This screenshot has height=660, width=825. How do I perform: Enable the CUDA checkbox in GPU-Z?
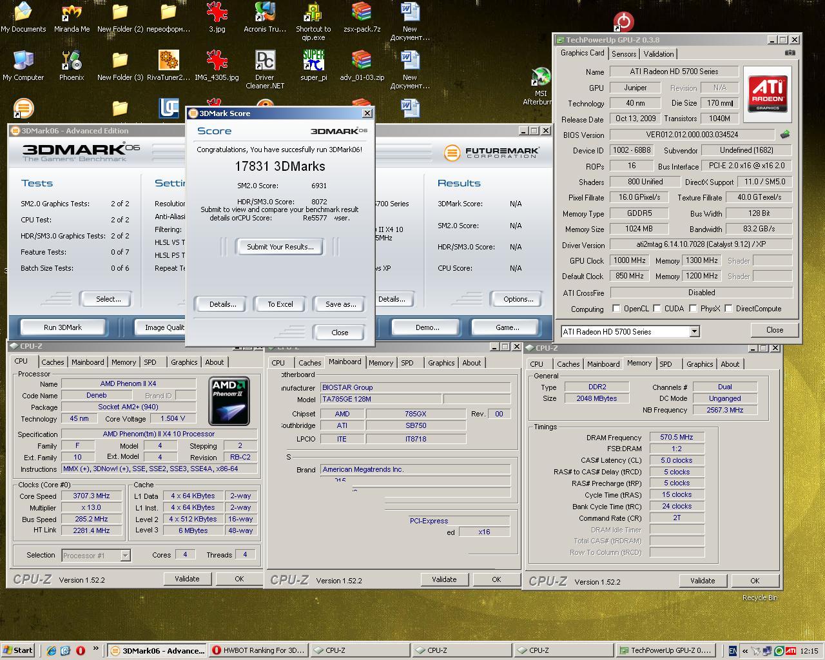tap(657, 309)
